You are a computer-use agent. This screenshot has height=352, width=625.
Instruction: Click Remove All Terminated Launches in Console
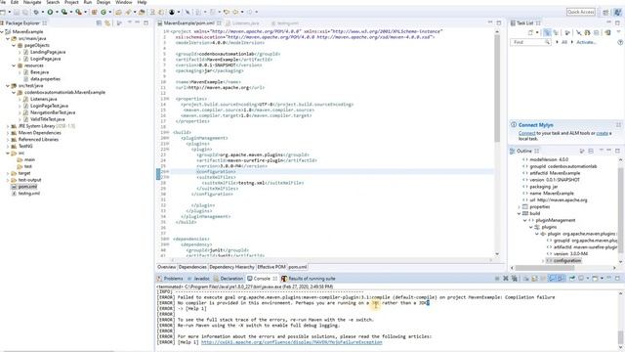coord(515,278)
